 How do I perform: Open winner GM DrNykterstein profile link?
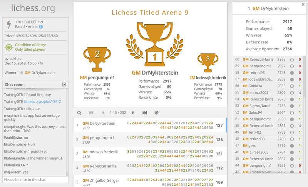pos(40,73)
